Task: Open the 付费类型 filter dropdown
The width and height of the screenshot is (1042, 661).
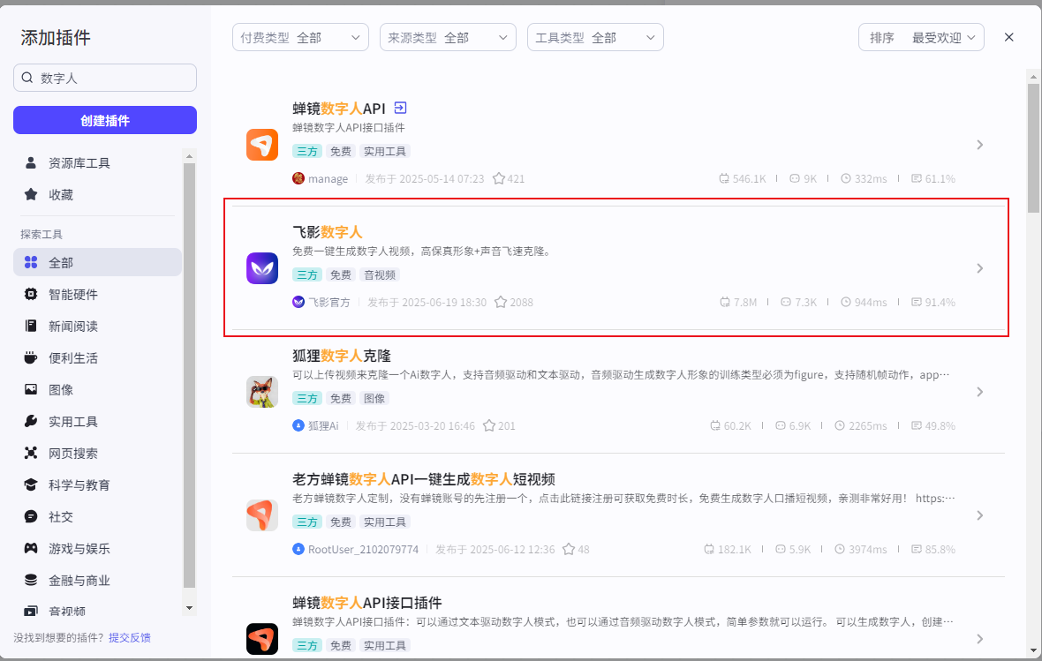Action: pos(300,37)
